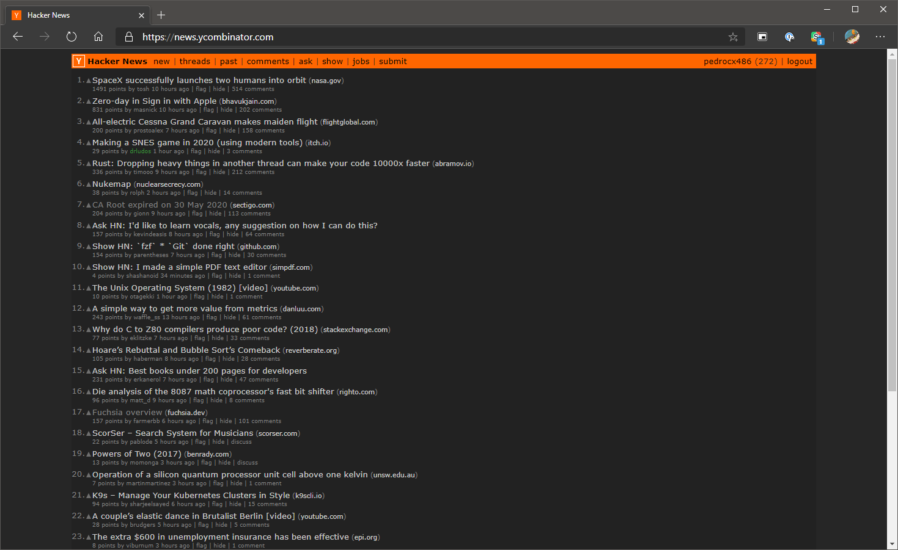Open the Settings and more (…) menu
This screenshot has width=898, height=550.
point(880,37)
